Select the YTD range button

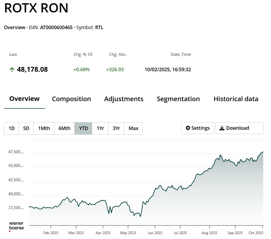point(84,128)
